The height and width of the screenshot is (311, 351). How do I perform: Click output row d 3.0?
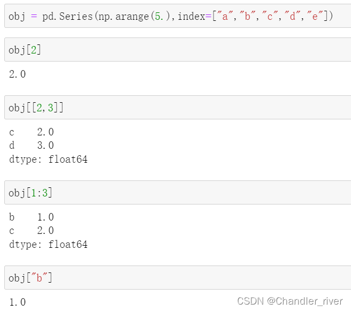(32, 145)
